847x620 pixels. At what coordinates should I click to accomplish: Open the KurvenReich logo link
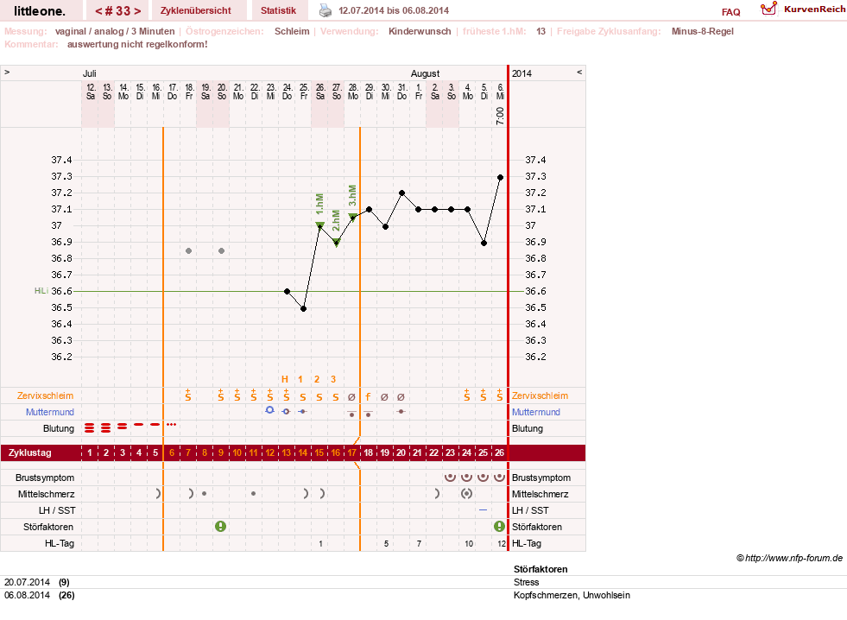coord(803,9)
